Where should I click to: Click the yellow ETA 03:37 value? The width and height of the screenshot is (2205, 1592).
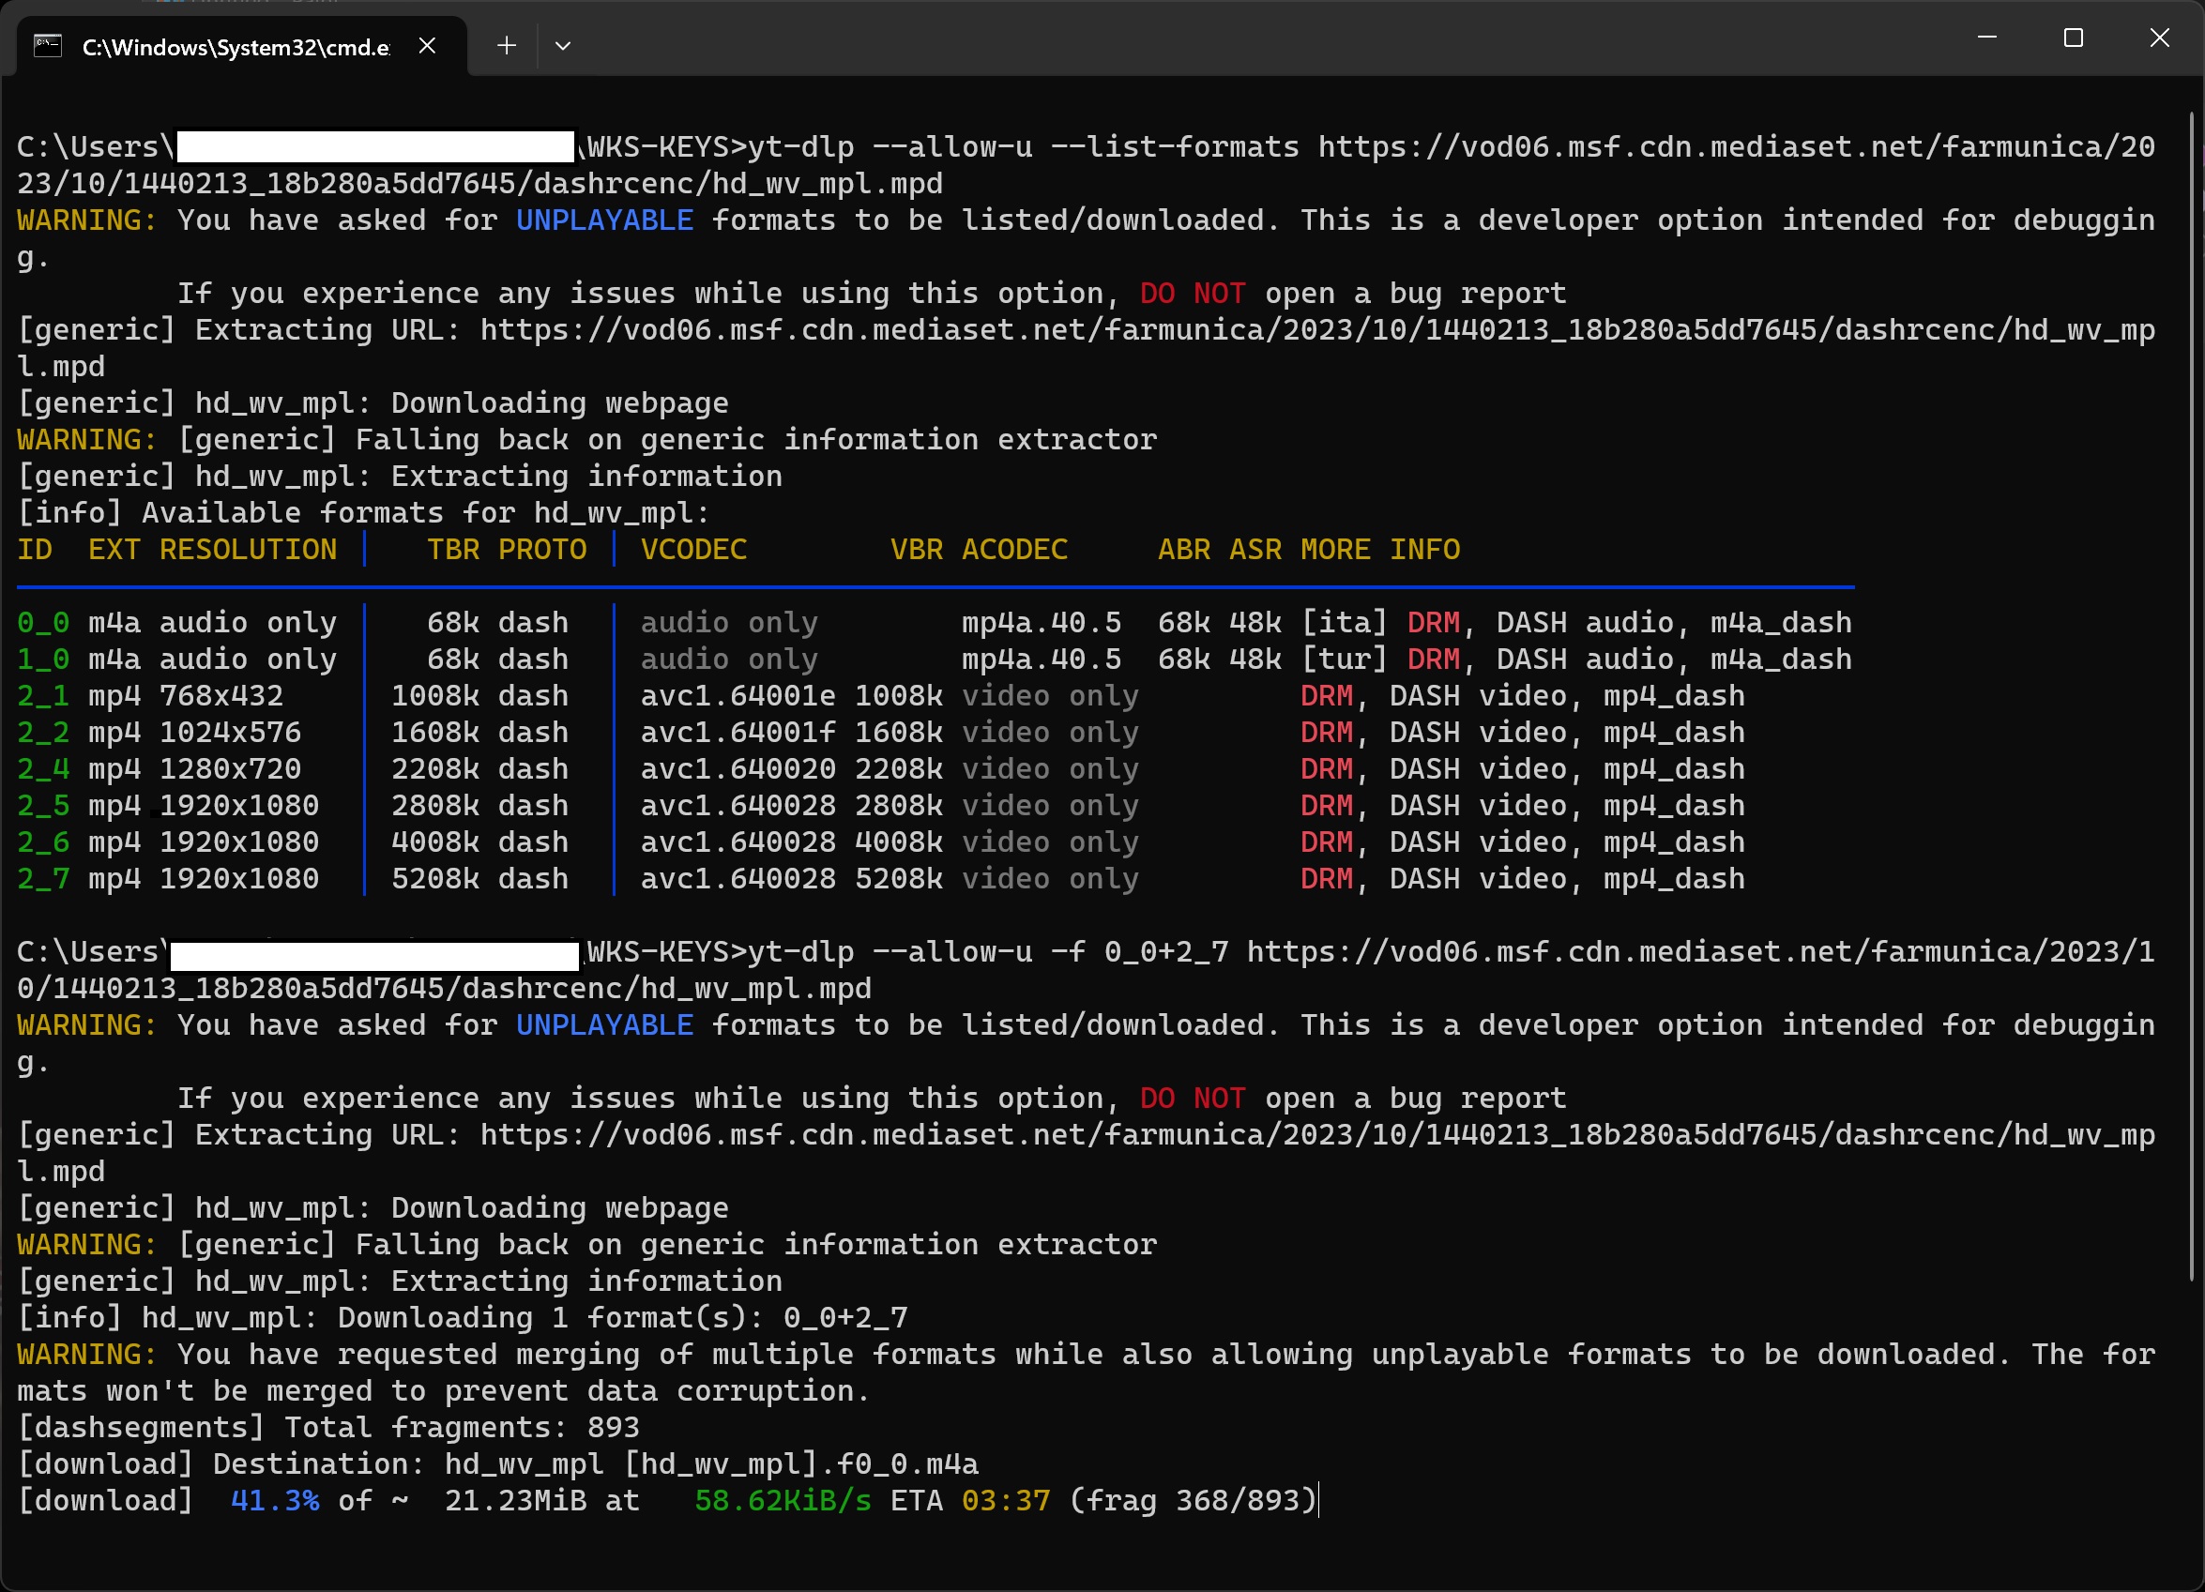click(x=1006, y=1501)
